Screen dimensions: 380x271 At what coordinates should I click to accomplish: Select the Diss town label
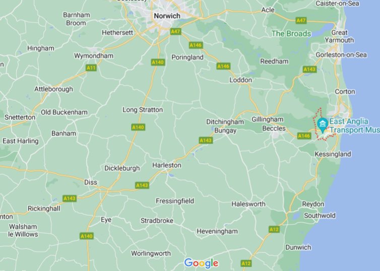tap(91, 182)
